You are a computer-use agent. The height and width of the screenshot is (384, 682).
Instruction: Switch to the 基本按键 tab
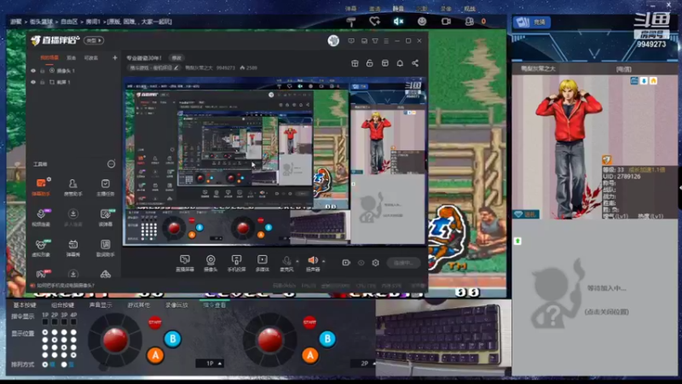pos(25,305)
